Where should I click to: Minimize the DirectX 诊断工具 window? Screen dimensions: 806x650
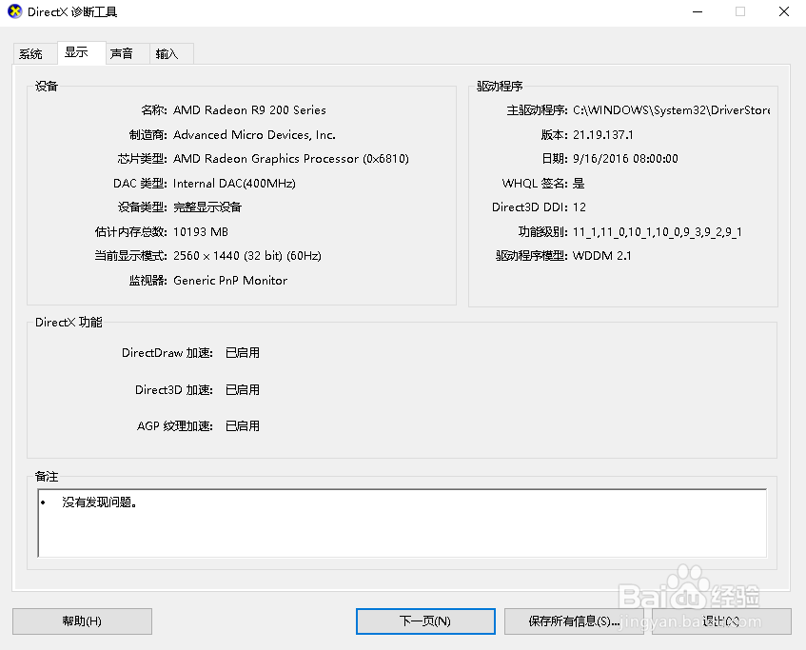[698, 11]
